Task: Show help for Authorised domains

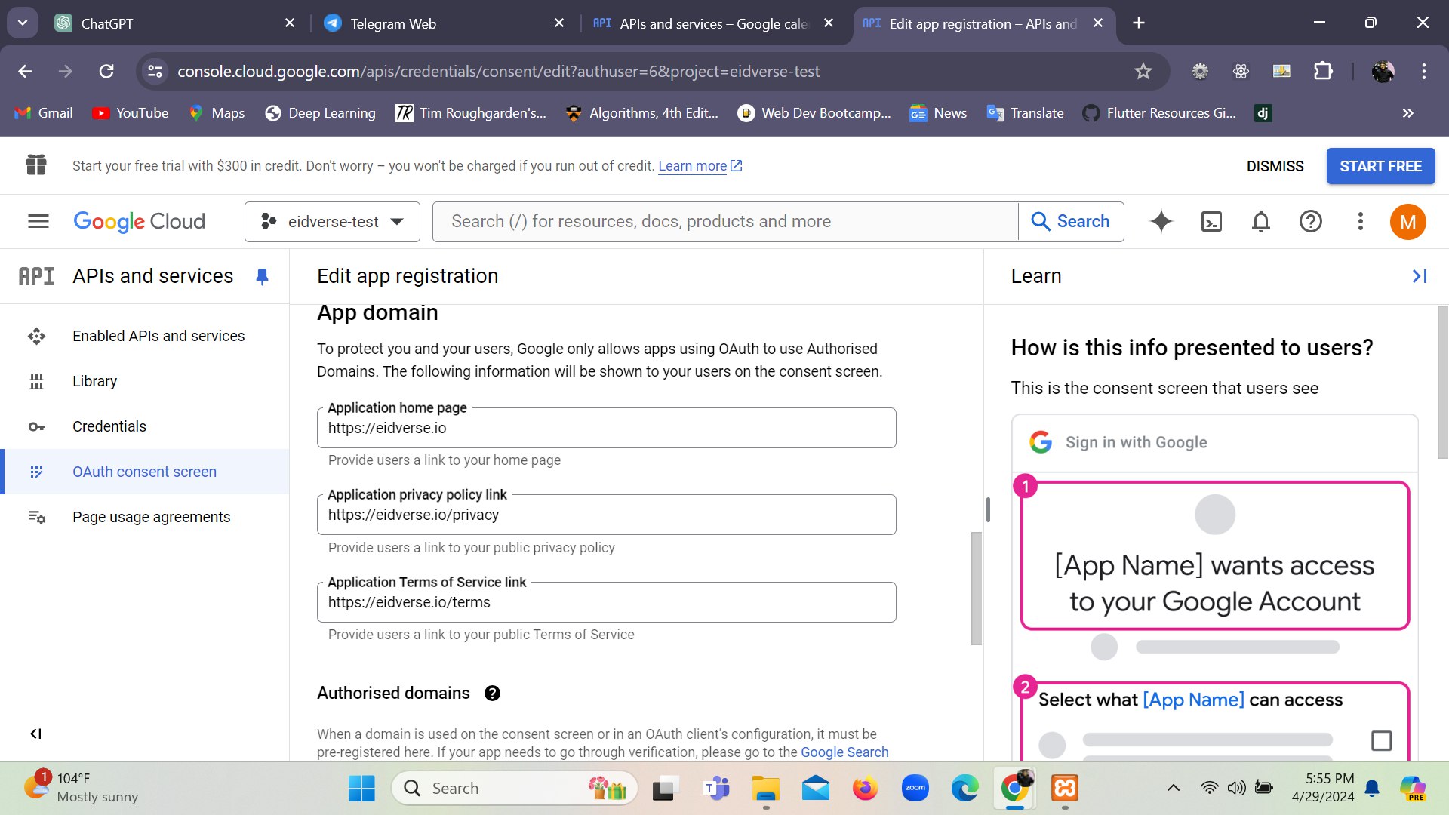Action: pyautogui.click(x=492, y=693)
